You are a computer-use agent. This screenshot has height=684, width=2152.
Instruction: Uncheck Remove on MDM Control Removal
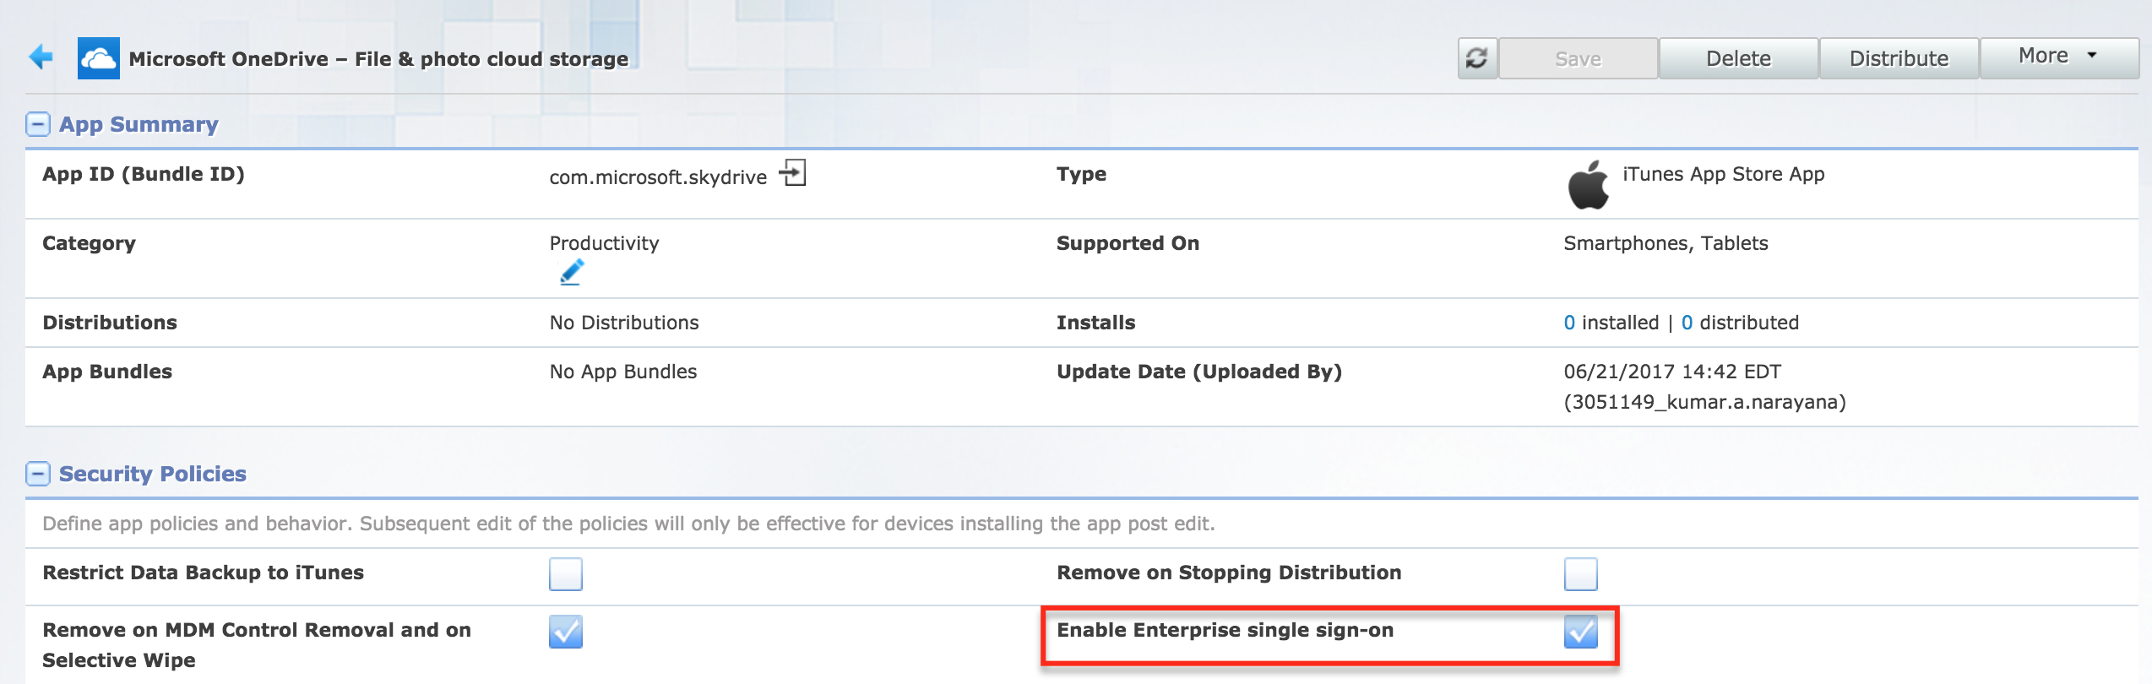(566, 632)
